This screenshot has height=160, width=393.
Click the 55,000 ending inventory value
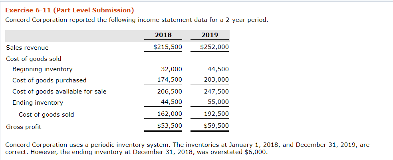tap(218, 102)
